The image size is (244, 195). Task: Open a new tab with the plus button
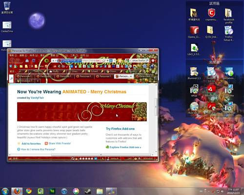coord(38,80)
